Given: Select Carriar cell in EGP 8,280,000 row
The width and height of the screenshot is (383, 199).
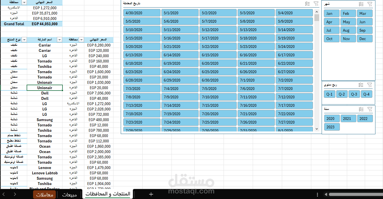Looking at the screenshot, I should coord(45,45).
